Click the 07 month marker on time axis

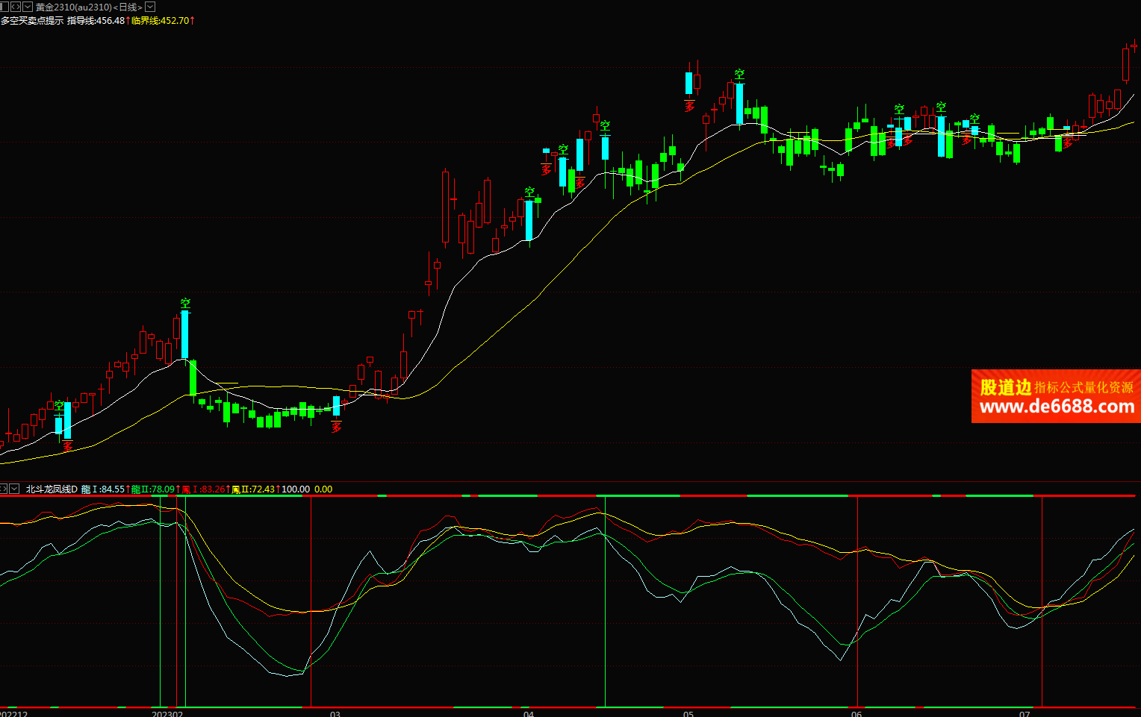[1025, 713]
